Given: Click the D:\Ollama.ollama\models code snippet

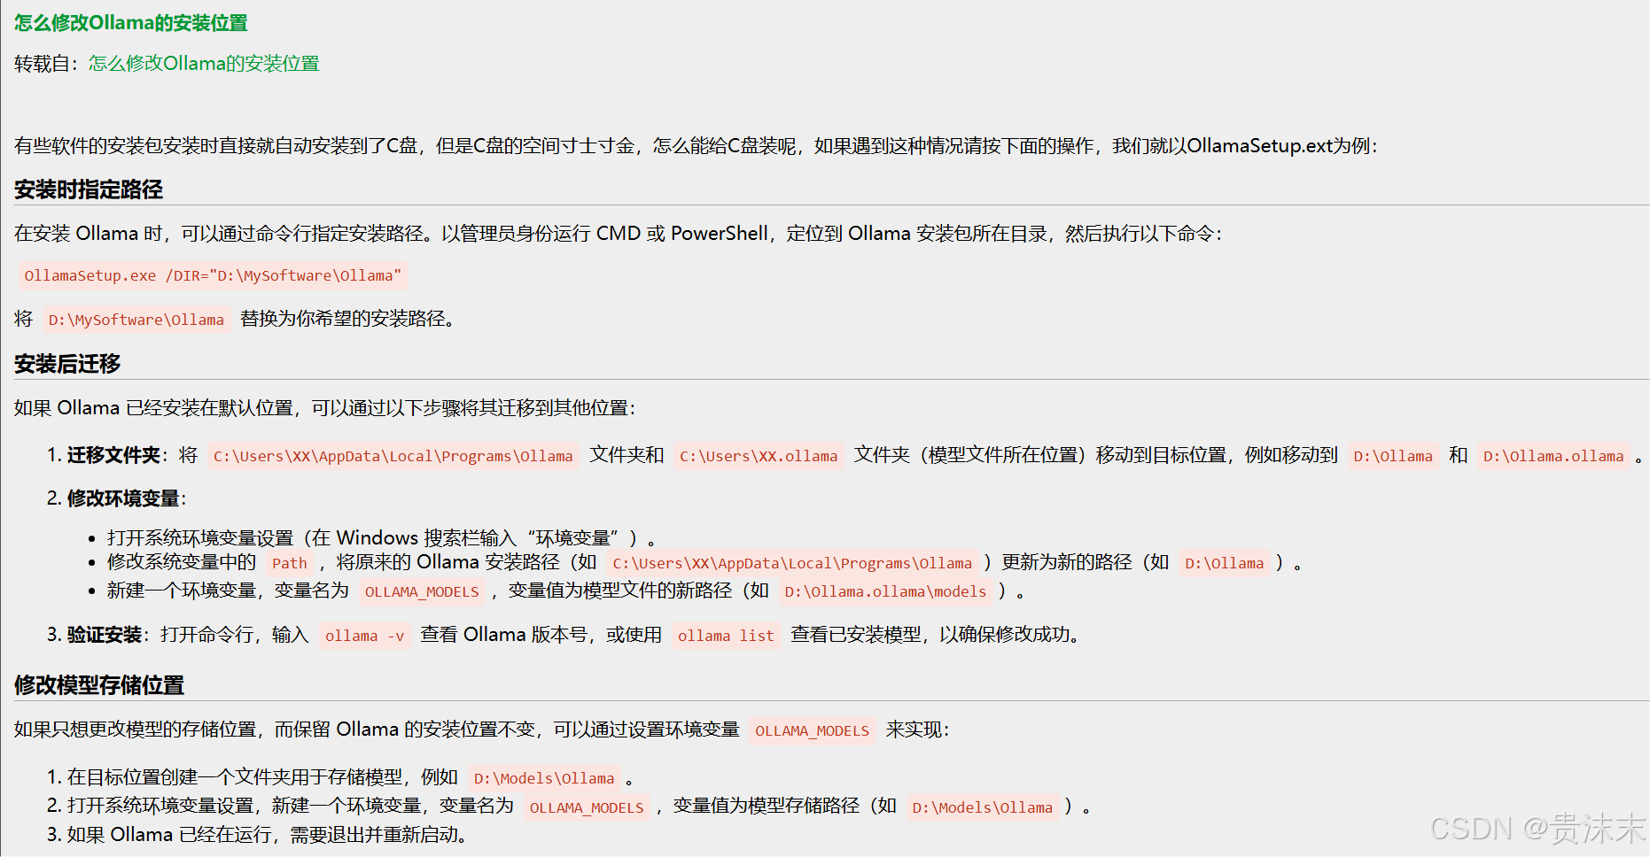Looking at the screenshot, I should point(885,591).
